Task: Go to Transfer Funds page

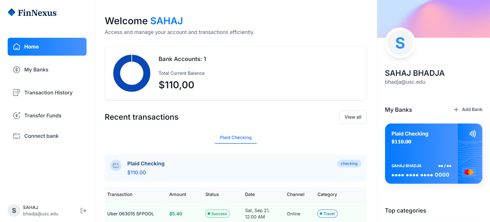Action: click(x=43, y=116)
